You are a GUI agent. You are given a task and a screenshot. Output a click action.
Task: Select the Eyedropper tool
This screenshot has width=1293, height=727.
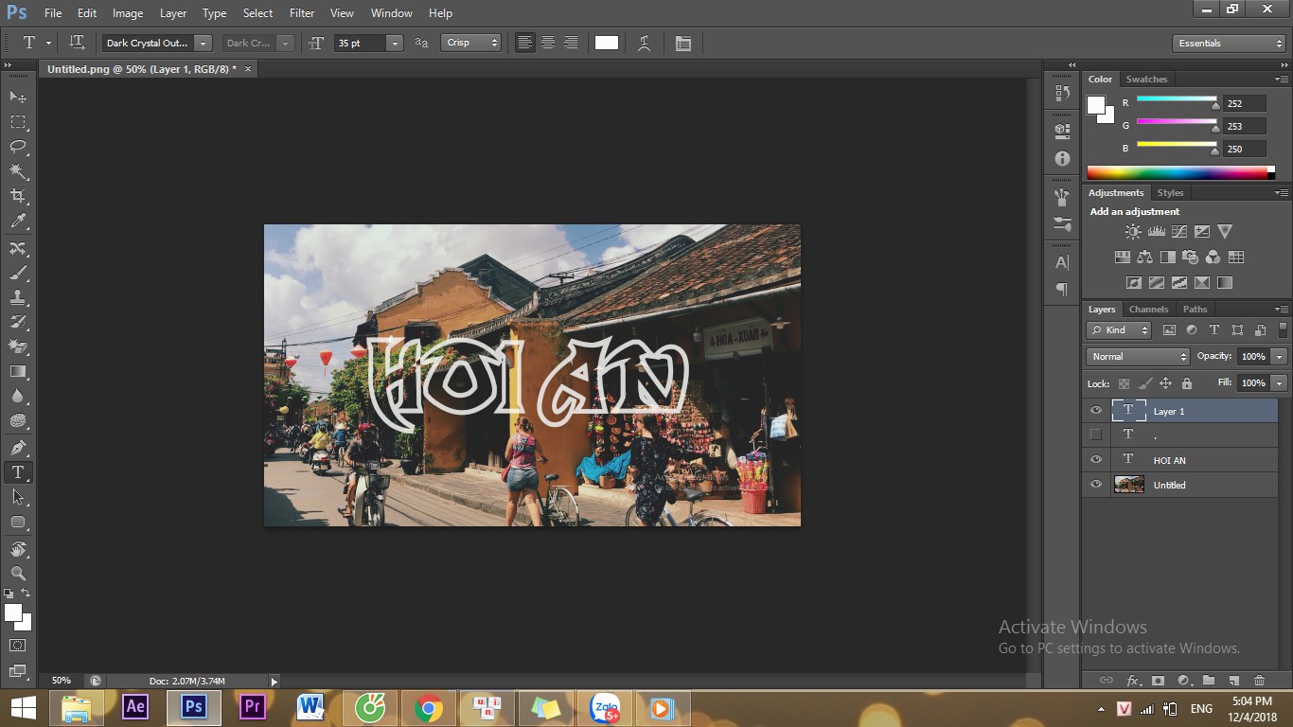click(18, 222)
